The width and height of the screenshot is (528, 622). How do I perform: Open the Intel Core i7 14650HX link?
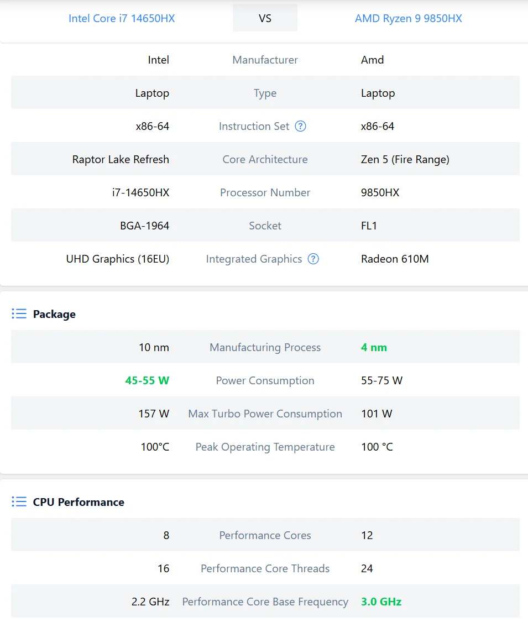(122, 18)
